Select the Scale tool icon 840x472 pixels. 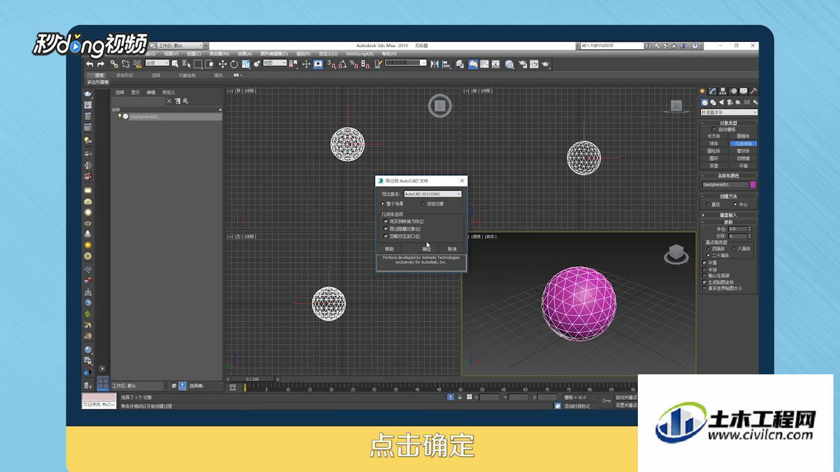(x=246, y=64)
